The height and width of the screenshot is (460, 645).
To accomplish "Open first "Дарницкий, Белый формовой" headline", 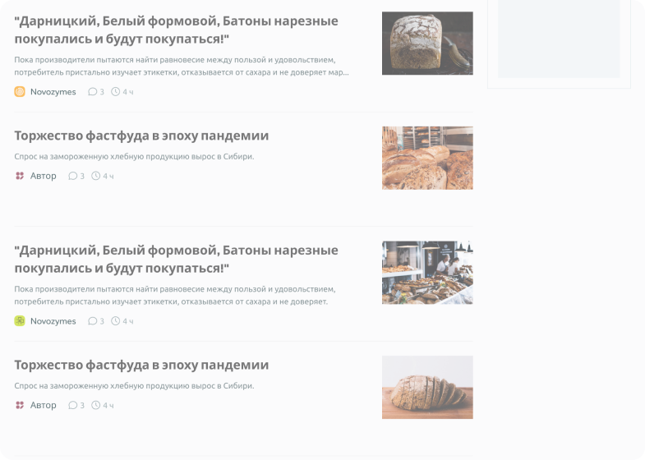I will coord(176,30).
